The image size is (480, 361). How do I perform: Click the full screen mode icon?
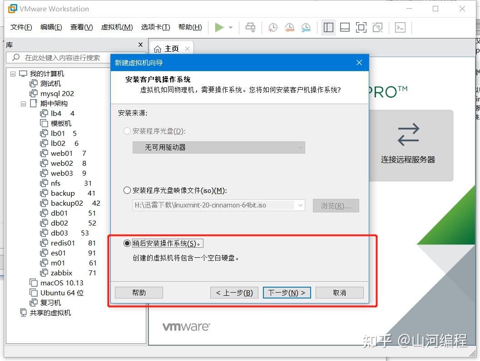point(361,28)
